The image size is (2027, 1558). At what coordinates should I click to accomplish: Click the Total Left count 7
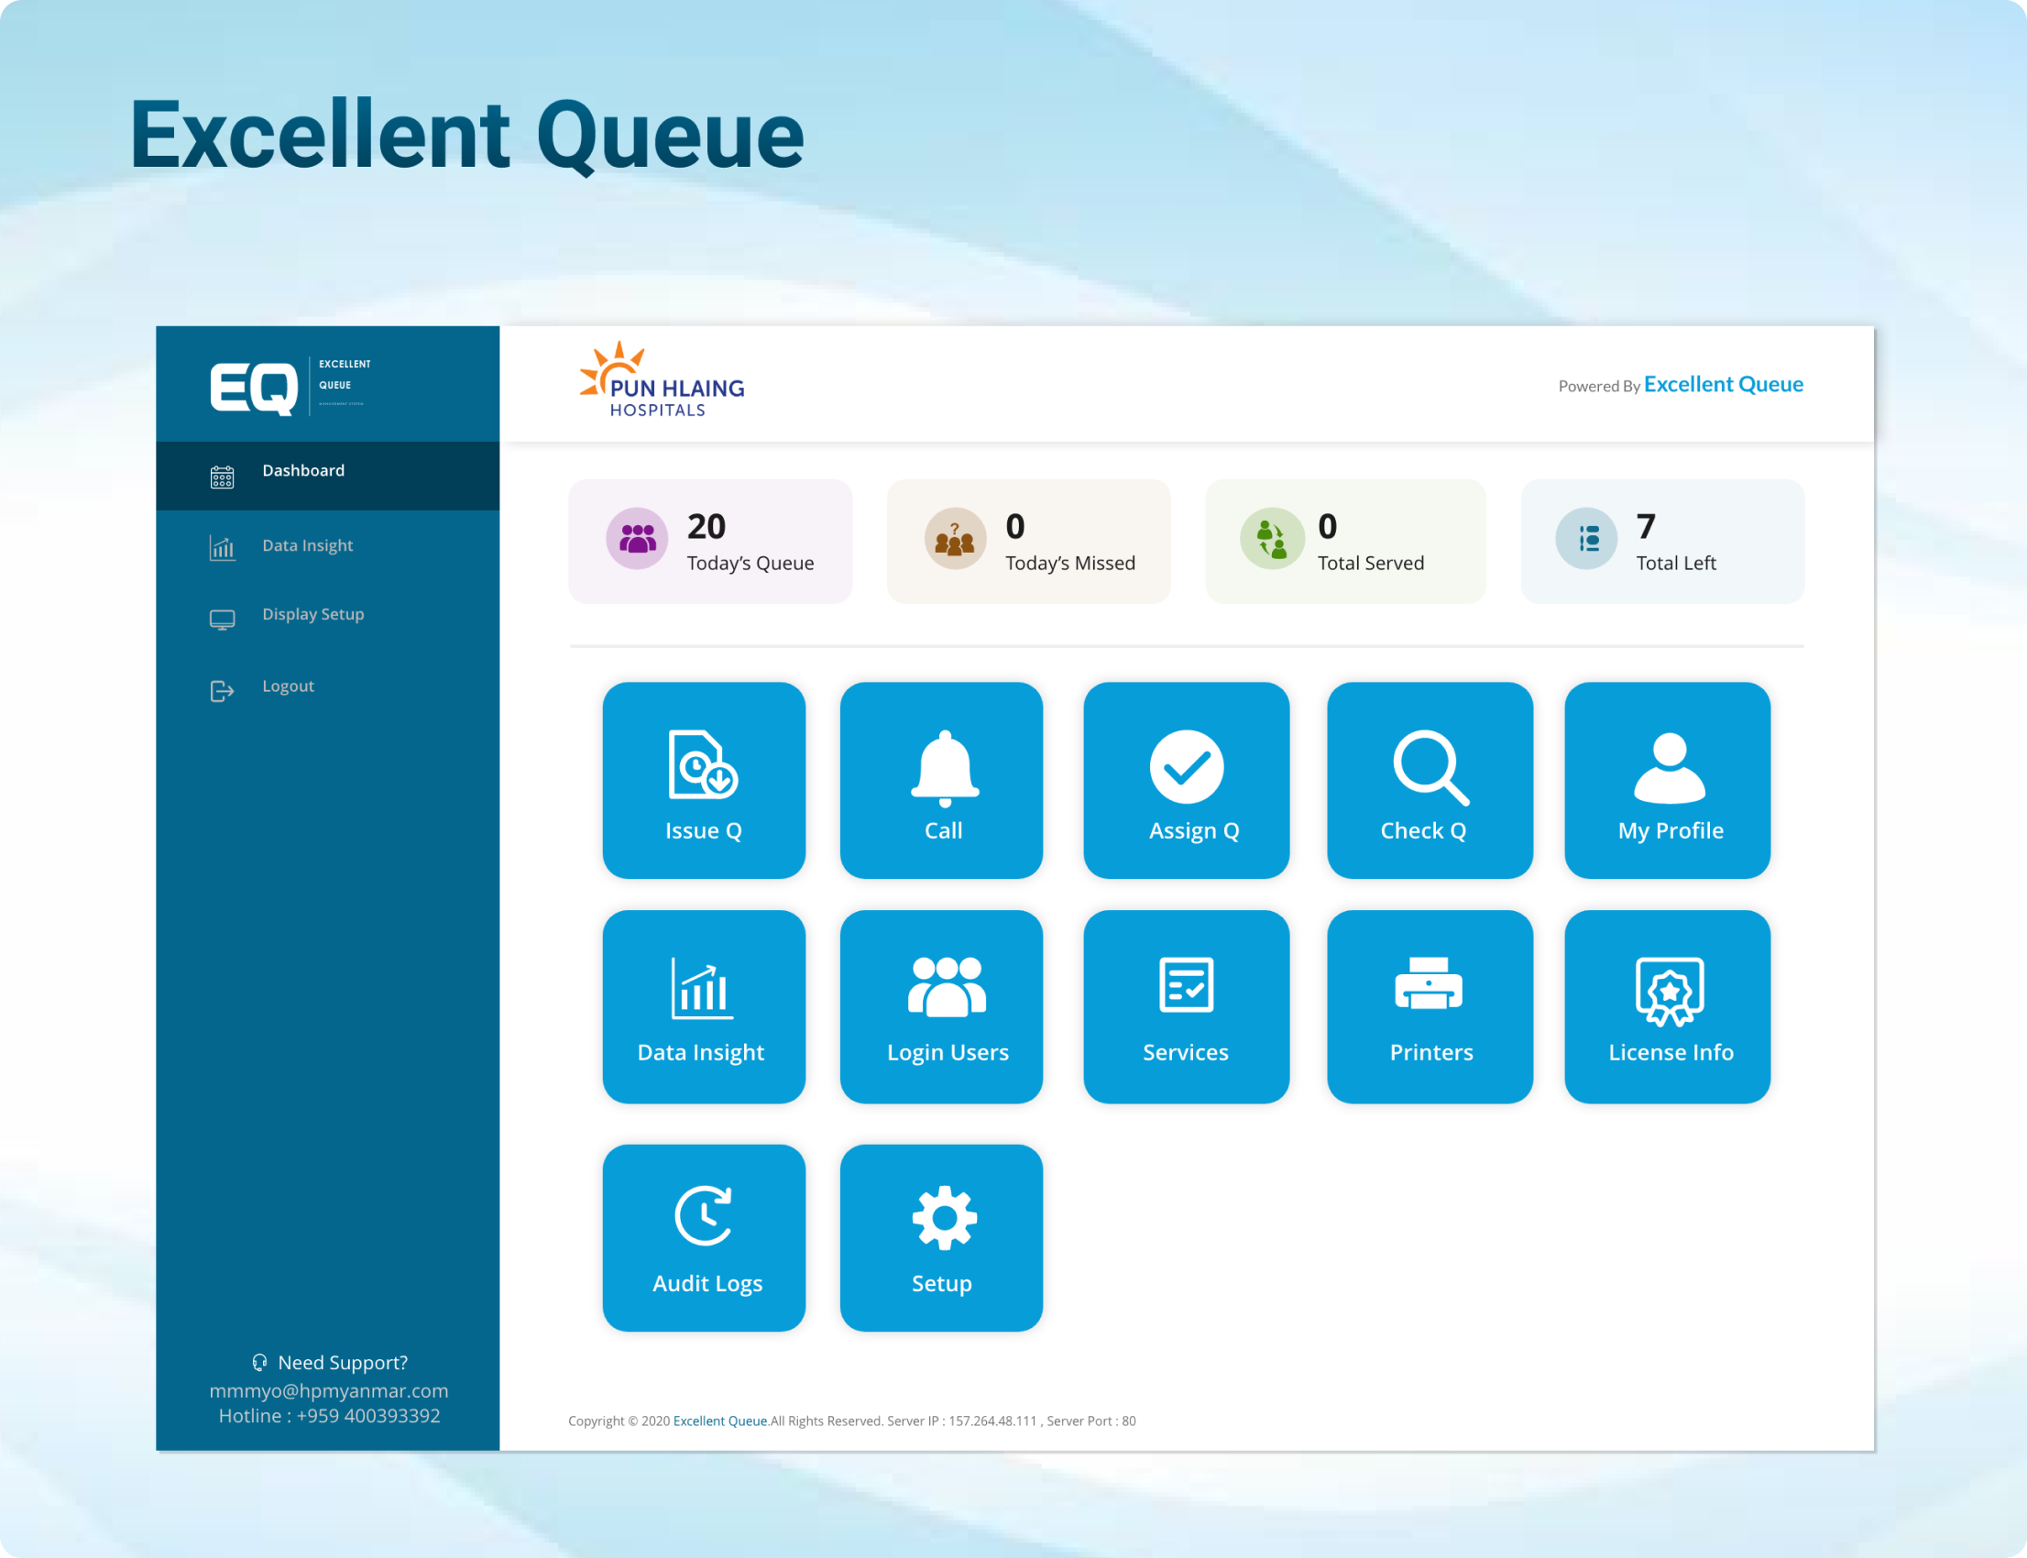pos(1646,527)
